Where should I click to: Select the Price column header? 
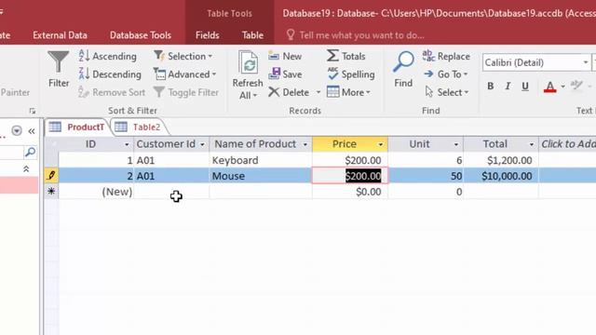(x=345, y=144)
